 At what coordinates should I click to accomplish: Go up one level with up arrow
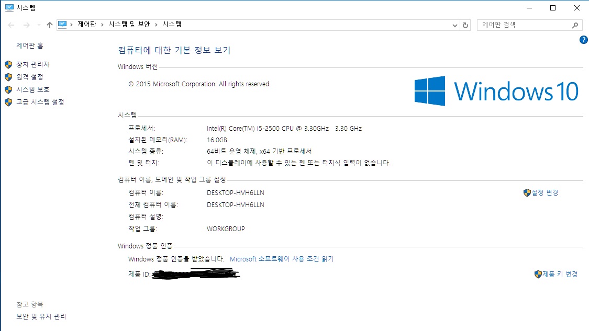tap(50, 25)
